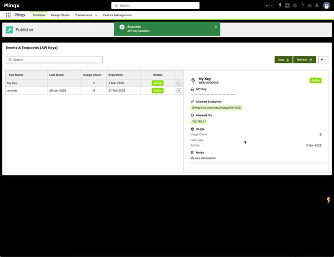Sort by the Last Used column header
This screenshot has width=334, height=257.
(64, 75)
